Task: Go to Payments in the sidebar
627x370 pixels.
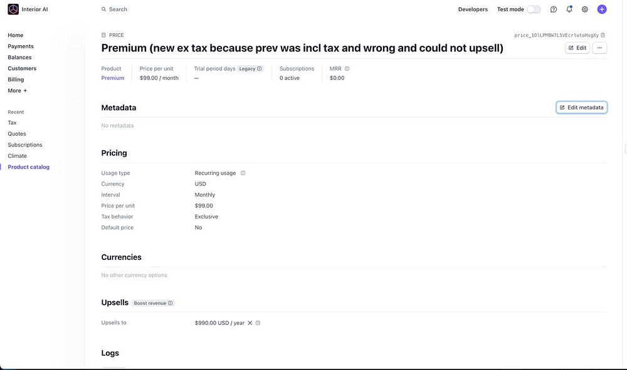Action: (21, 46)
